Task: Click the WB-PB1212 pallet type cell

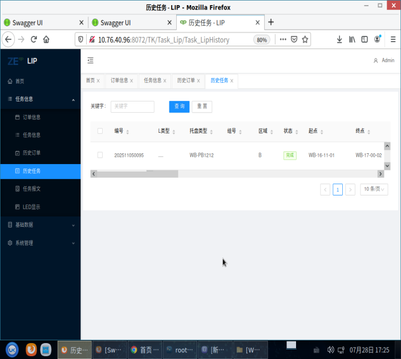Action: click(x=201, y=156)
